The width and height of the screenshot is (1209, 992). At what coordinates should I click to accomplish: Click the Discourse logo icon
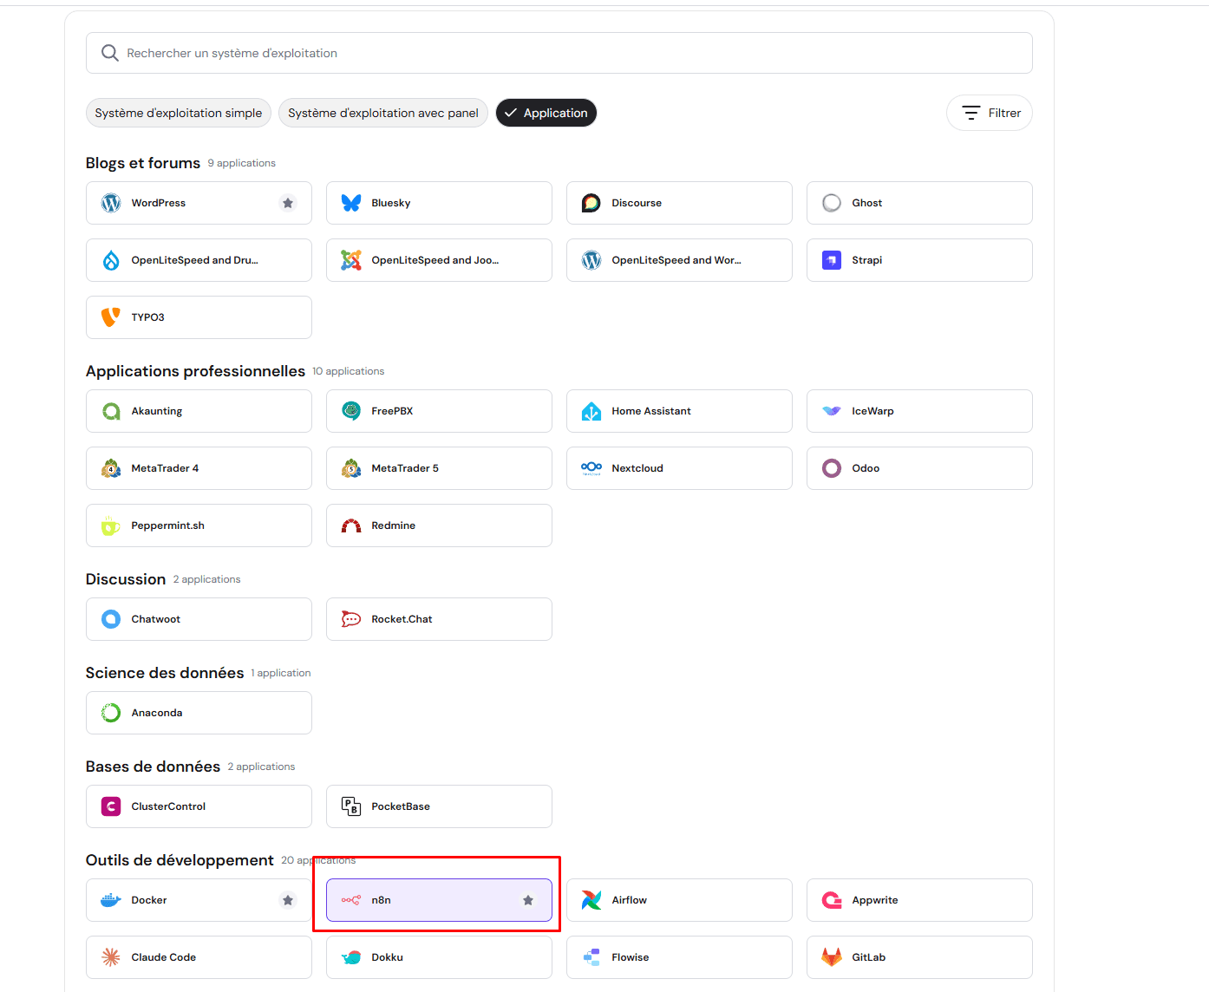coord(591,203)
